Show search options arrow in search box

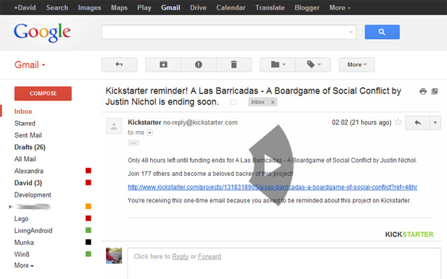(x=351, y=32)
